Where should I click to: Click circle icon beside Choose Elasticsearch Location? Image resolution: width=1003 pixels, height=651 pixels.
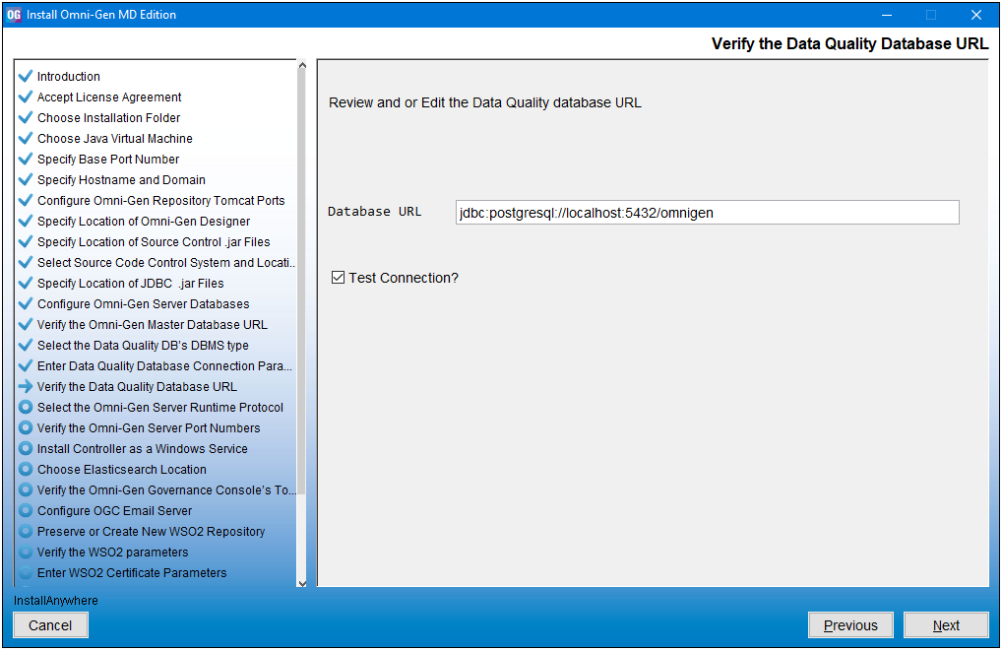pyautogui.click(x=26, y=469)
